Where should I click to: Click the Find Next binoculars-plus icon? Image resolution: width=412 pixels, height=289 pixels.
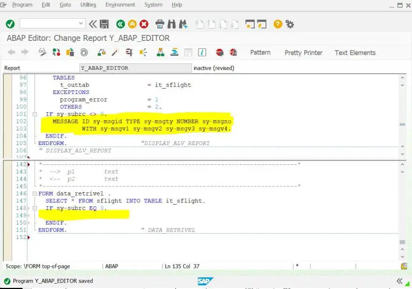[x=183, y=24]
